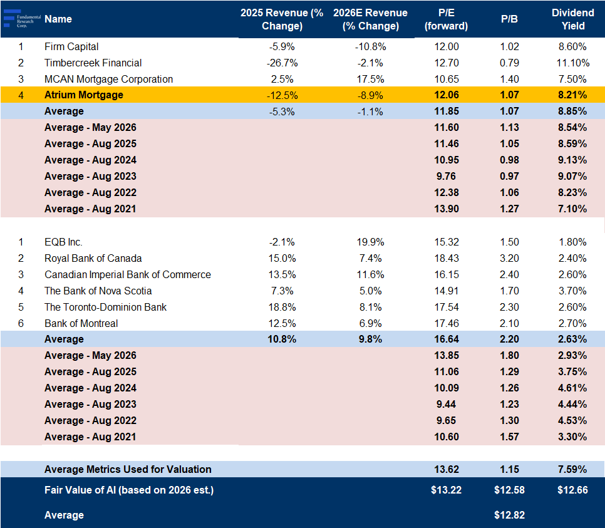Select the 10.09 banks Aug 2024 P/E
This screenshot has height=528, width=605.
[x=447, y=388]
